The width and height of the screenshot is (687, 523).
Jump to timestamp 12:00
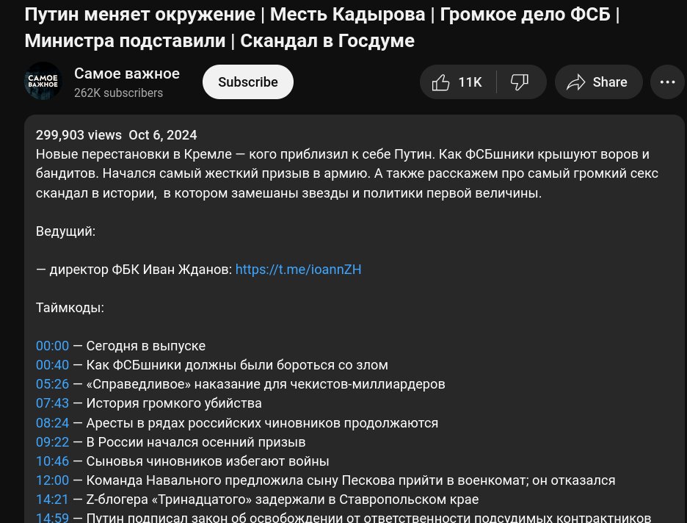coord(52,480)
